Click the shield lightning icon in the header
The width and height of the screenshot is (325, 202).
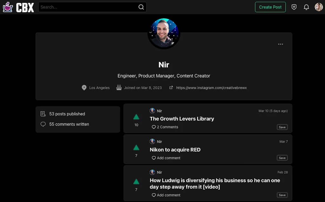[x=294, y=7]
